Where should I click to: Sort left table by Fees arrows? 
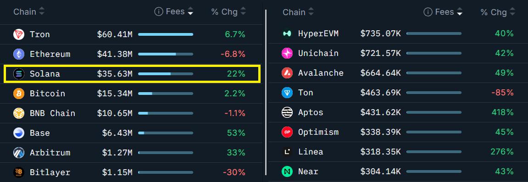190,12
